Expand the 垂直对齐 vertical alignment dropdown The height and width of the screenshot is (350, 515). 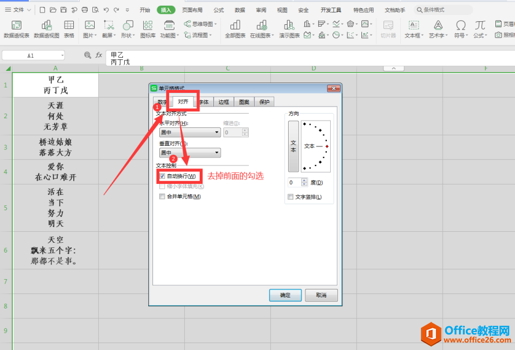[x=217, y=153]
